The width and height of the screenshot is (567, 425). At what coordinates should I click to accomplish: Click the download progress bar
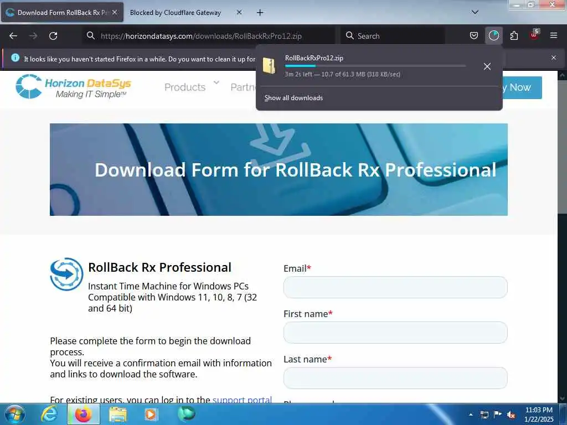coord(375,66)
